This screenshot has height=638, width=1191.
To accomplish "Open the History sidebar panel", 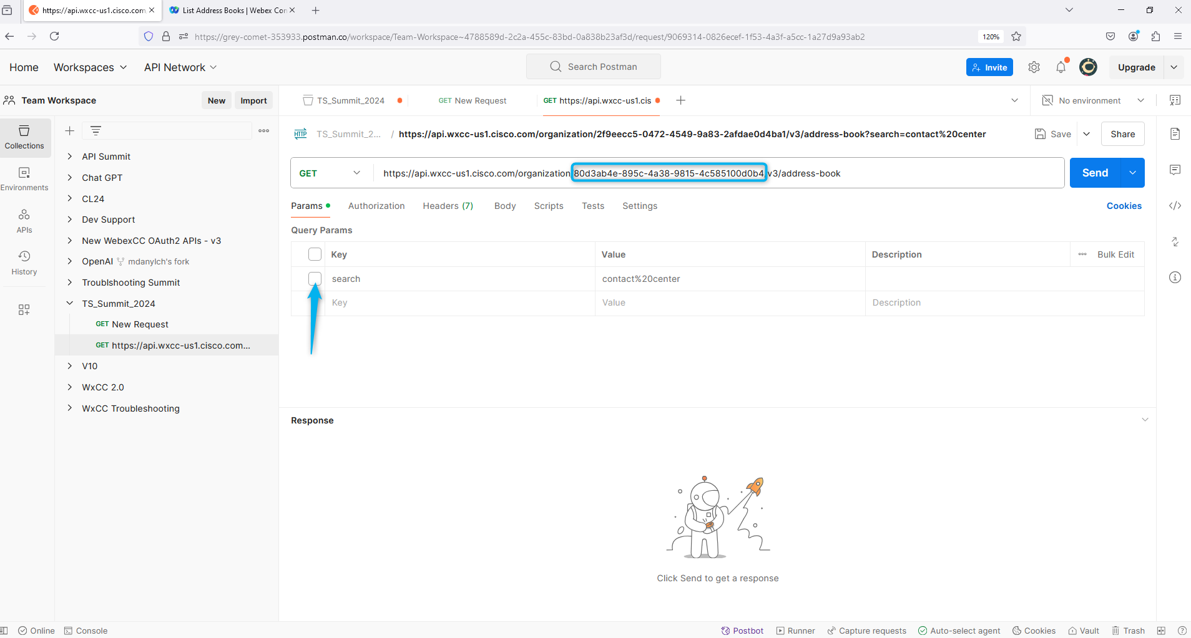I will pyautogui.click(x=24, y=263).
